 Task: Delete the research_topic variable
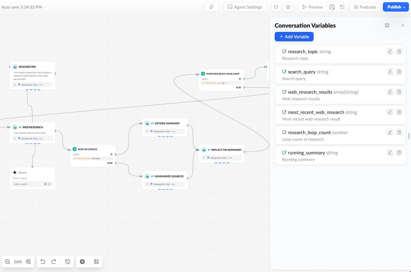pyautogui.click(x=399, y=52)
